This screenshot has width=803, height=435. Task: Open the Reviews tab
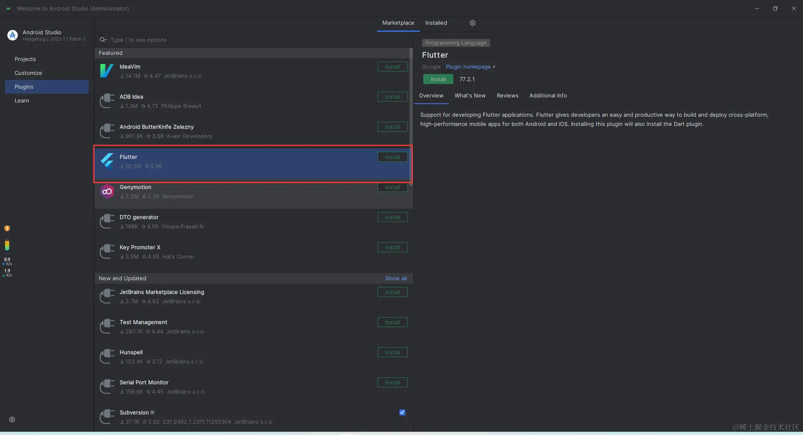click(x=508, y=96)
